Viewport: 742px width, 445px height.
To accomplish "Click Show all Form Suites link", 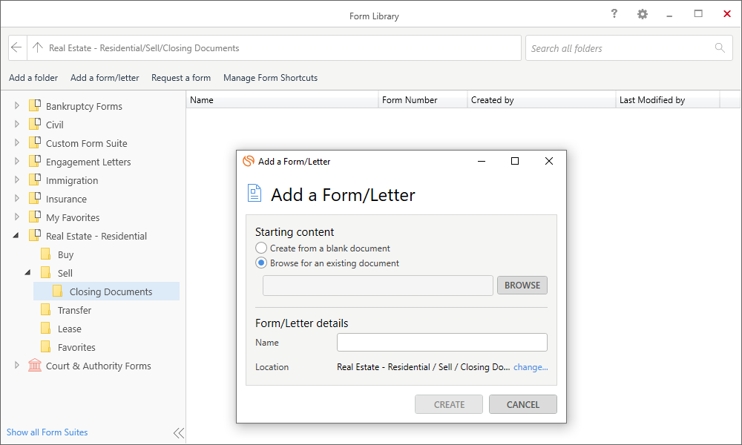I will (x=47, y=432).
